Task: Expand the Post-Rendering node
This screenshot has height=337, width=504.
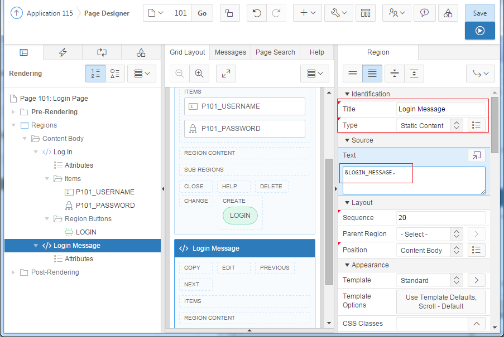Action: point(13,272)
